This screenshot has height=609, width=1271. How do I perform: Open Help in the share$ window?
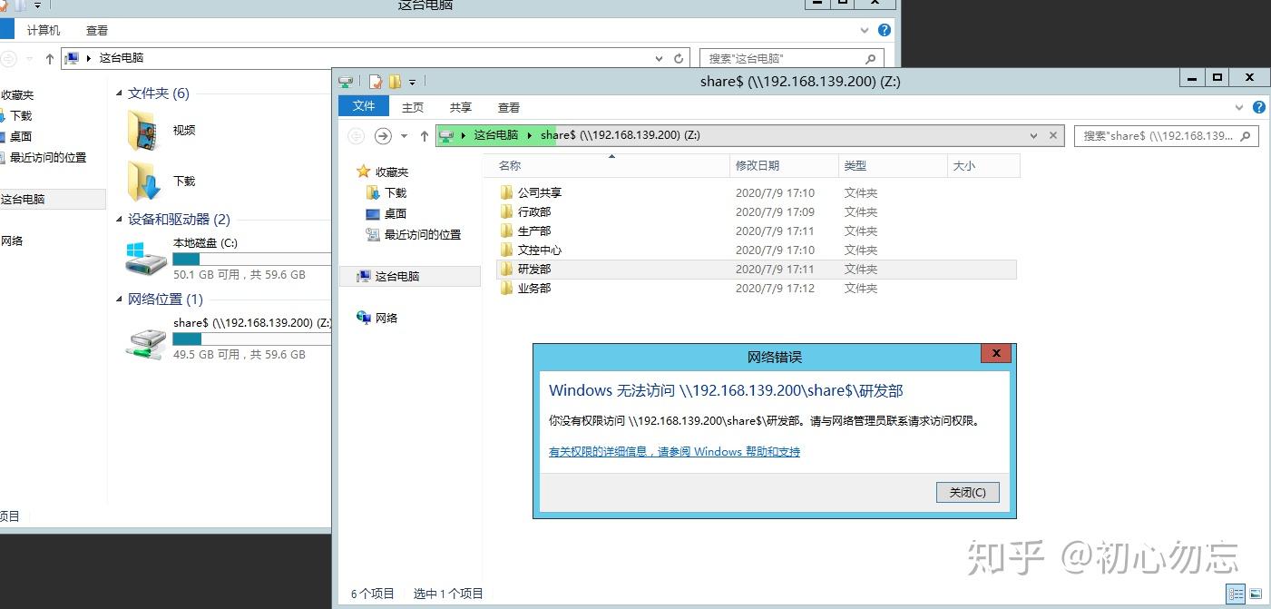point(1259,107)
